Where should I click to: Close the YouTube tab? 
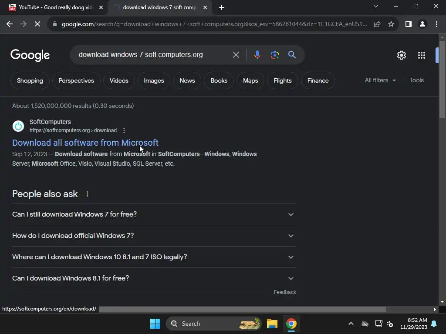tap(101, 7)
